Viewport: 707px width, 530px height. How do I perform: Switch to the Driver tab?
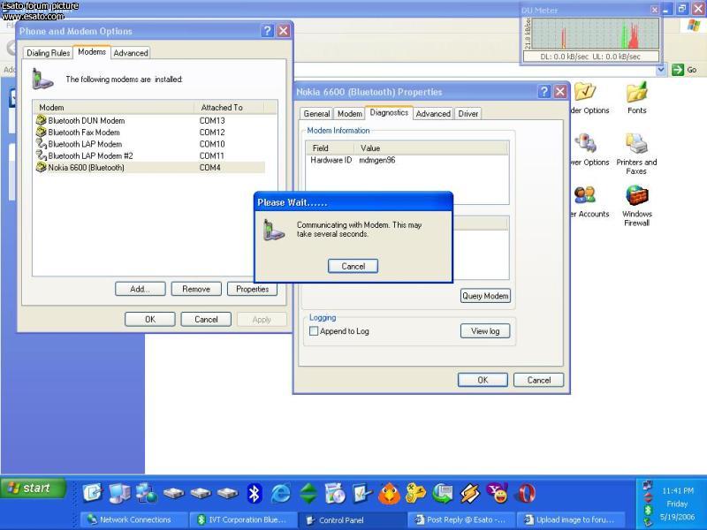coord(468,114)
